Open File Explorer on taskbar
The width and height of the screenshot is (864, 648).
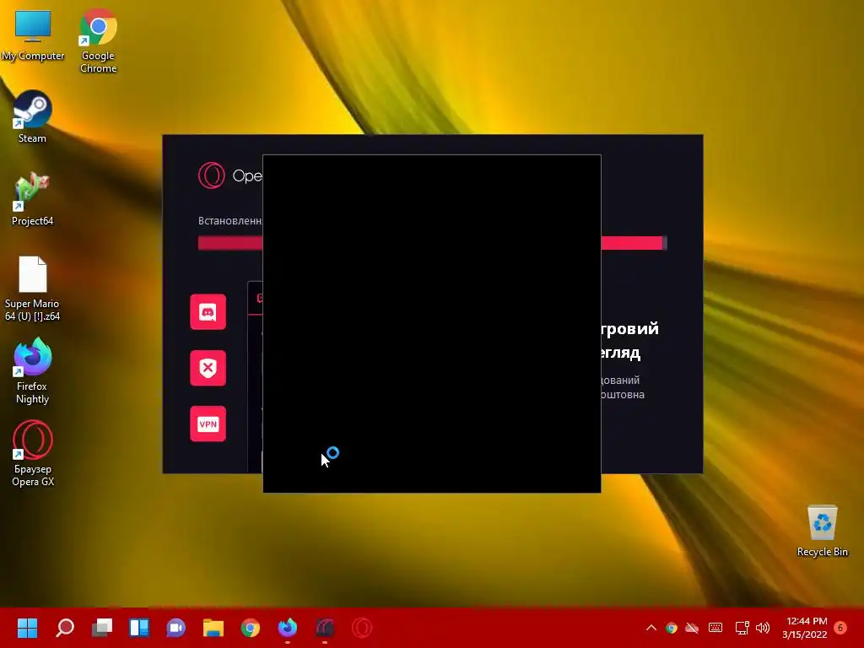pyautogui.click(x=213, y=628)
